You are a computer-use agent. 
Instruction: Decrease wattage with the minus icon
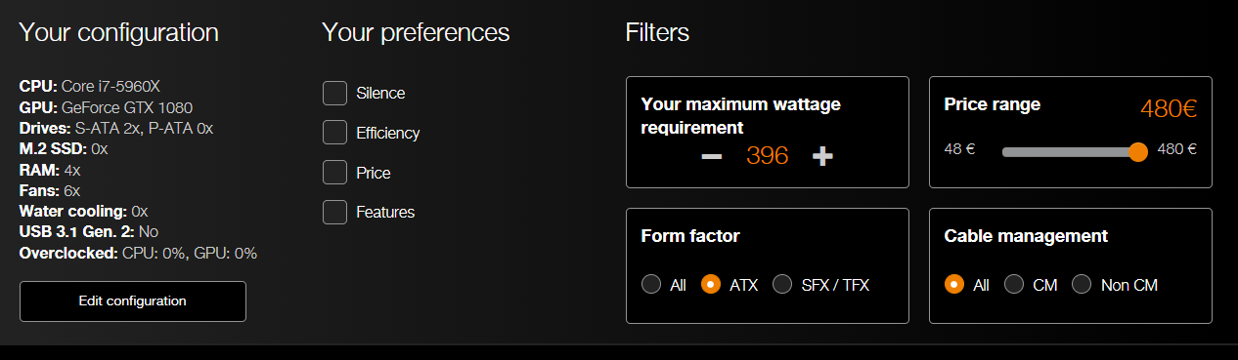712,156
